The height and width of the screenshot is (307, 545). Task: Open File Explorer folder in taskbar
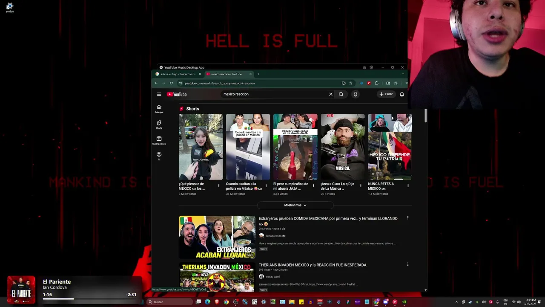[x=292, y=302]
